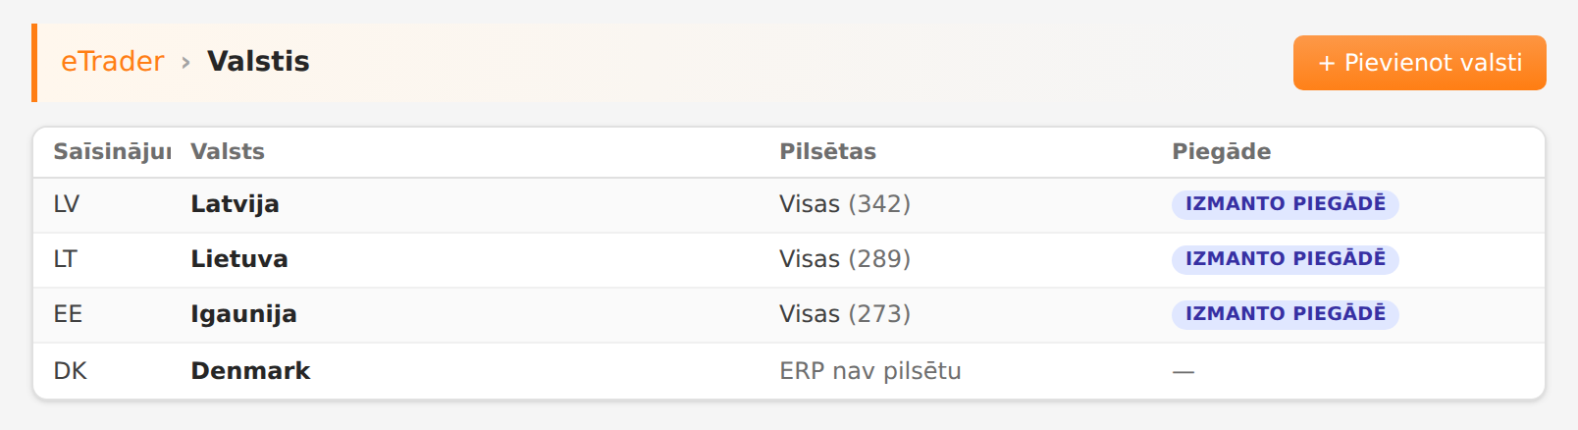Click the Izmanto piegādē badge for Lietuva

click(x=1285, y=259)
